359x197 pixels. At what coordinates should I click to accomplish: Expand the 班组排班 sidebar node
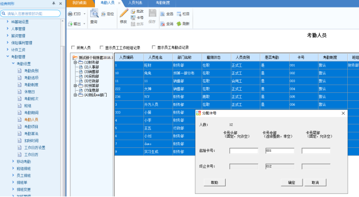pyautogui.click(x=13, y=168)
